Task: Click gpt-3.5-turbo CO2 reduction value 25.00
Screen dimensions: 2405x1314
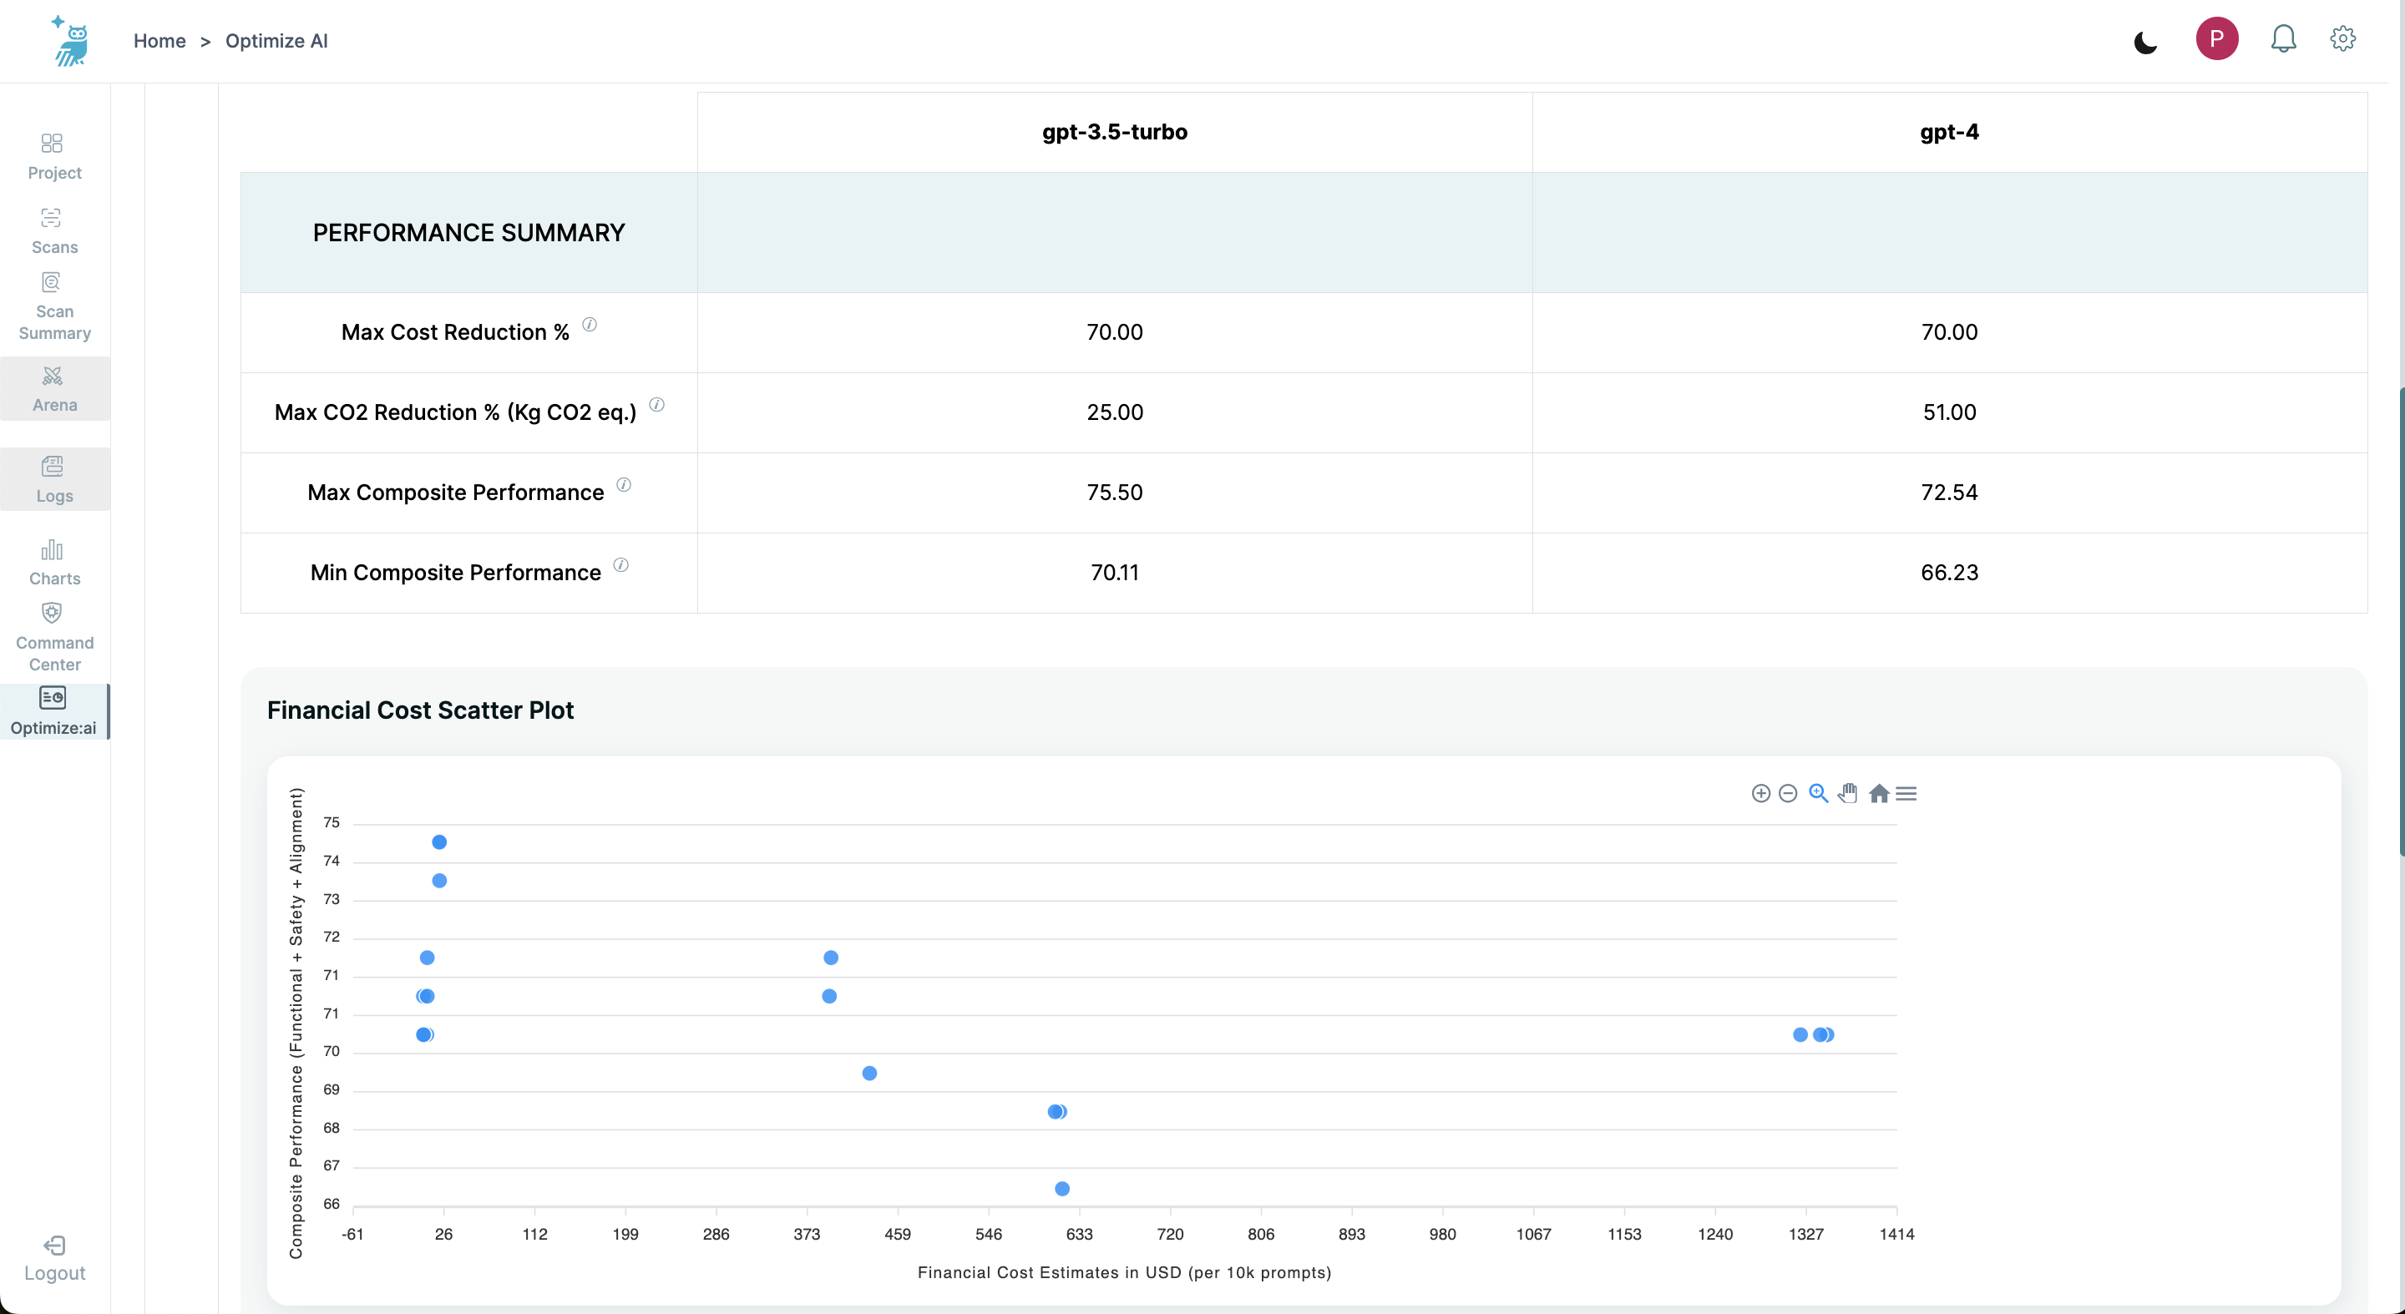Action: click(1115, 412)
